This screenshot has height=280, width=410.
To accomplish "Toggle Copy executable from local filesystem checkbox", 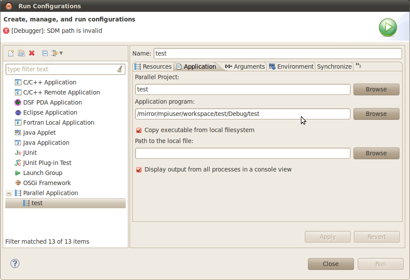I will 139,130.
